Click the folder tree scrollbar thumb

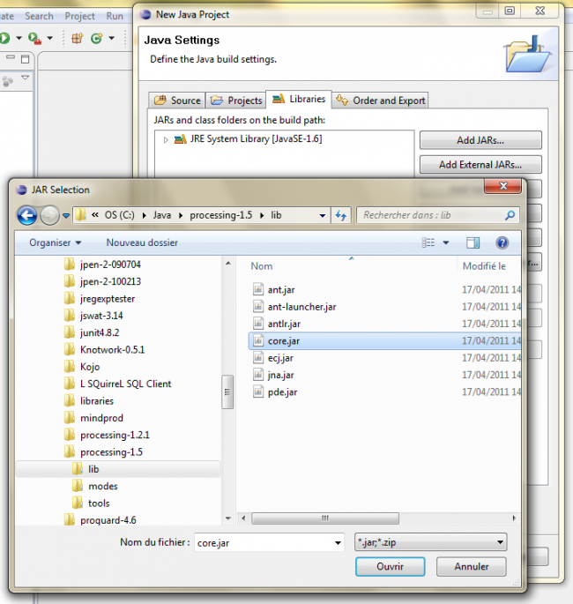click(227, 391)
